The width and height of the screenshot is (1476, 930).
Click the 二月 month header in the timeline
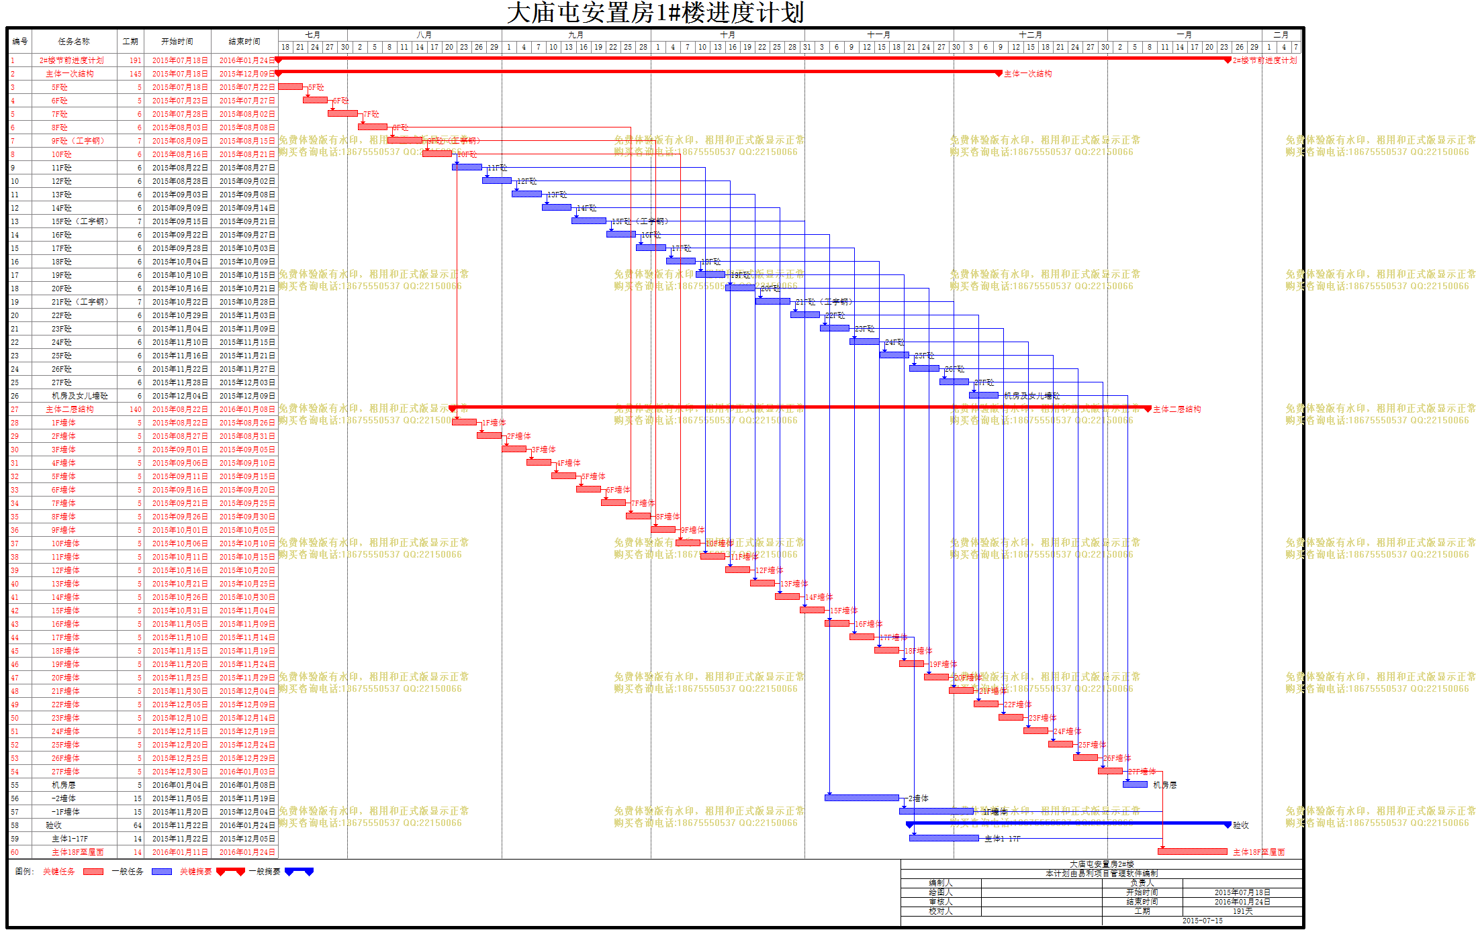coord(1281,35)
